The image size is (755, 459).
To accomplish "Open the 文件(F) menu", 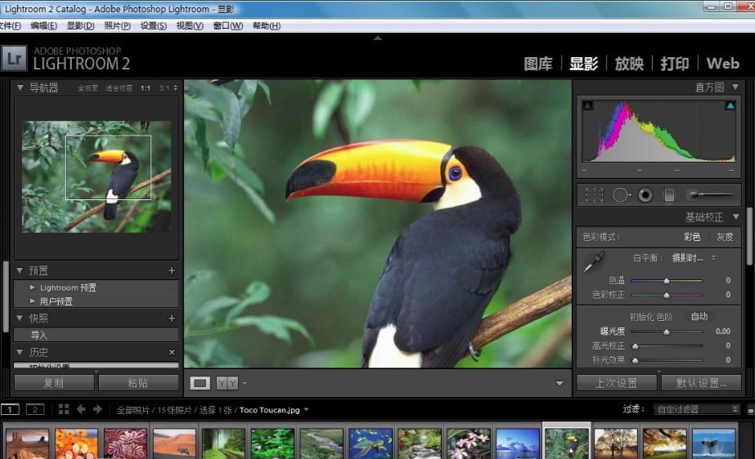I will pyautogui.click(x=10, y=25).
